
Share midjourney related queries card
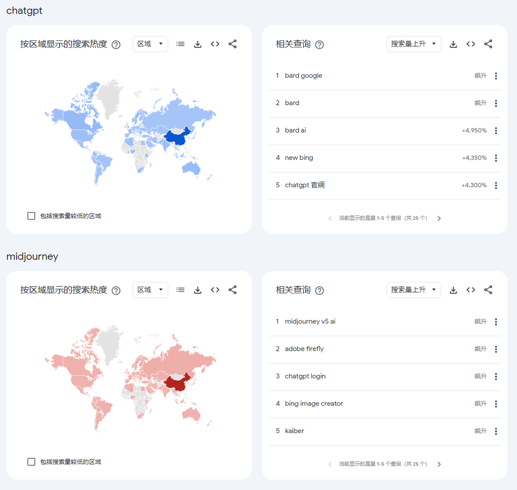click(488, 290)
